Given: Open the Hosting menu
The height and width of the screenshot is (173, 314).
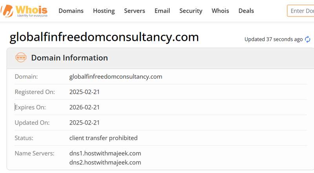Looking at the screenshot, I should (104, 11).
